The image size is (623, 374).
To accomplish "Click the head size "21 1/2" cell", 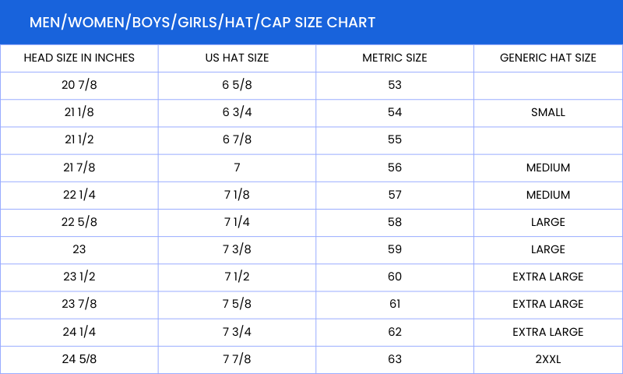I will (x=79, y=139).
